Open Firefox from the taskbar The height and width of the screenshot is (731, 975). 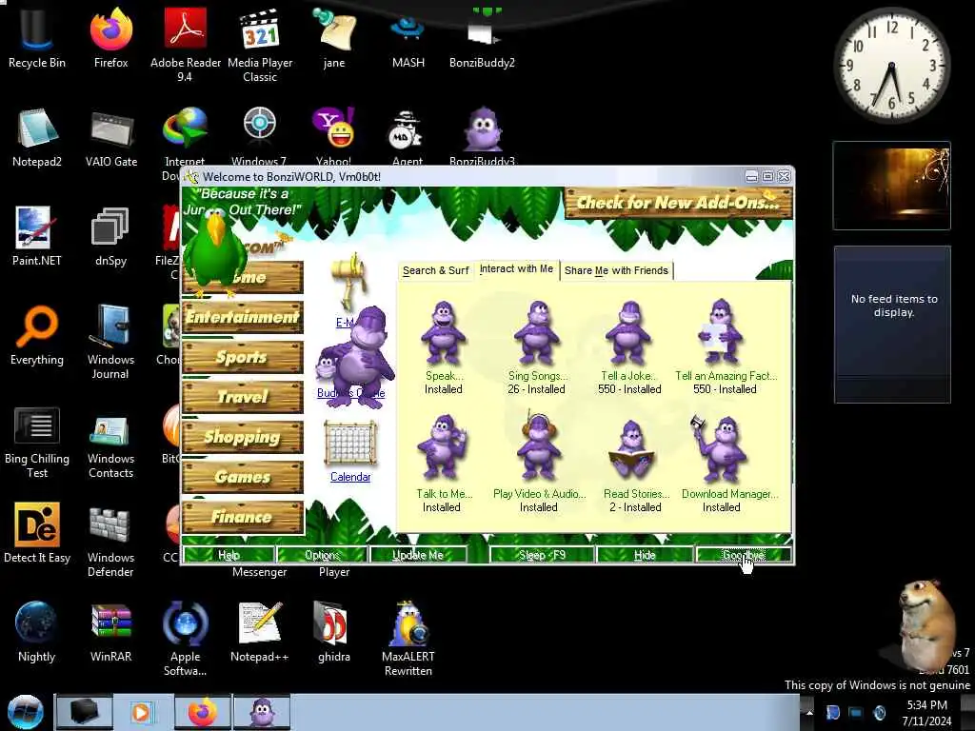(x=203, y=712)
